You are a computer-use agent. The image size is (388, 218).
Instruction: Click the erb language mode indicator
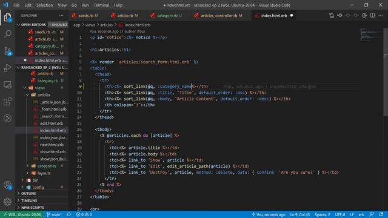pos(361,214)
